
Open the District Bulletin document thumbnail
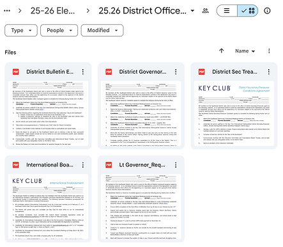pyautogui.click(x=48, y=113)
